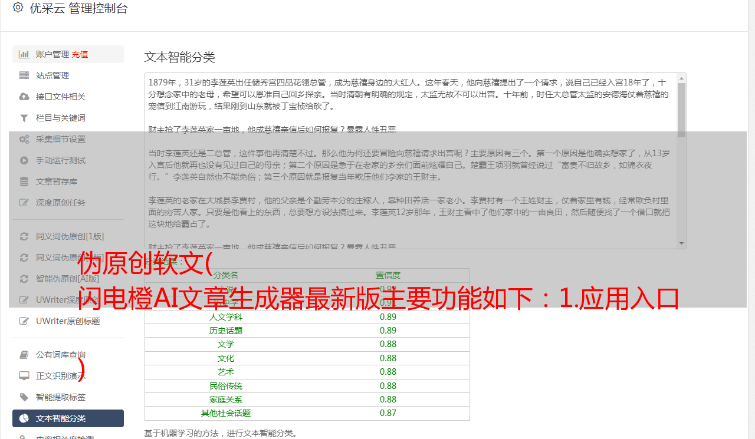Viewport: 755px width, 439px height.
Task: Click the 文本智能分类 page heading
Action: 180,57
